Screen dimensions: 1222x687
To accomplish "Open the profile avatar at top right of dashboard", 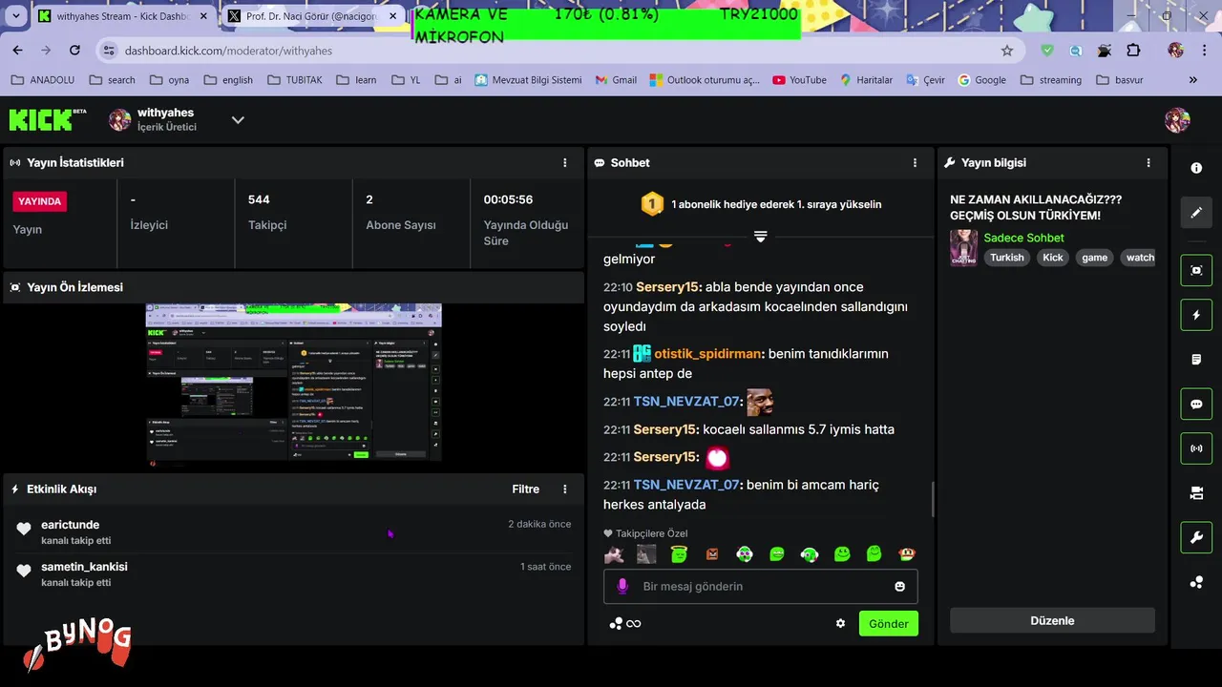I will tap(1177, 120).
